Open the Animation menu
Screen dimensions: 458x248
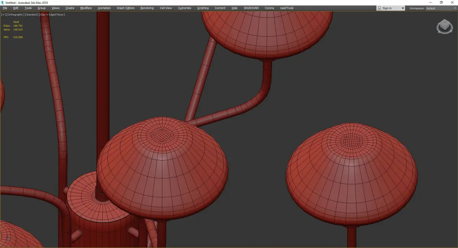[104, 8]
